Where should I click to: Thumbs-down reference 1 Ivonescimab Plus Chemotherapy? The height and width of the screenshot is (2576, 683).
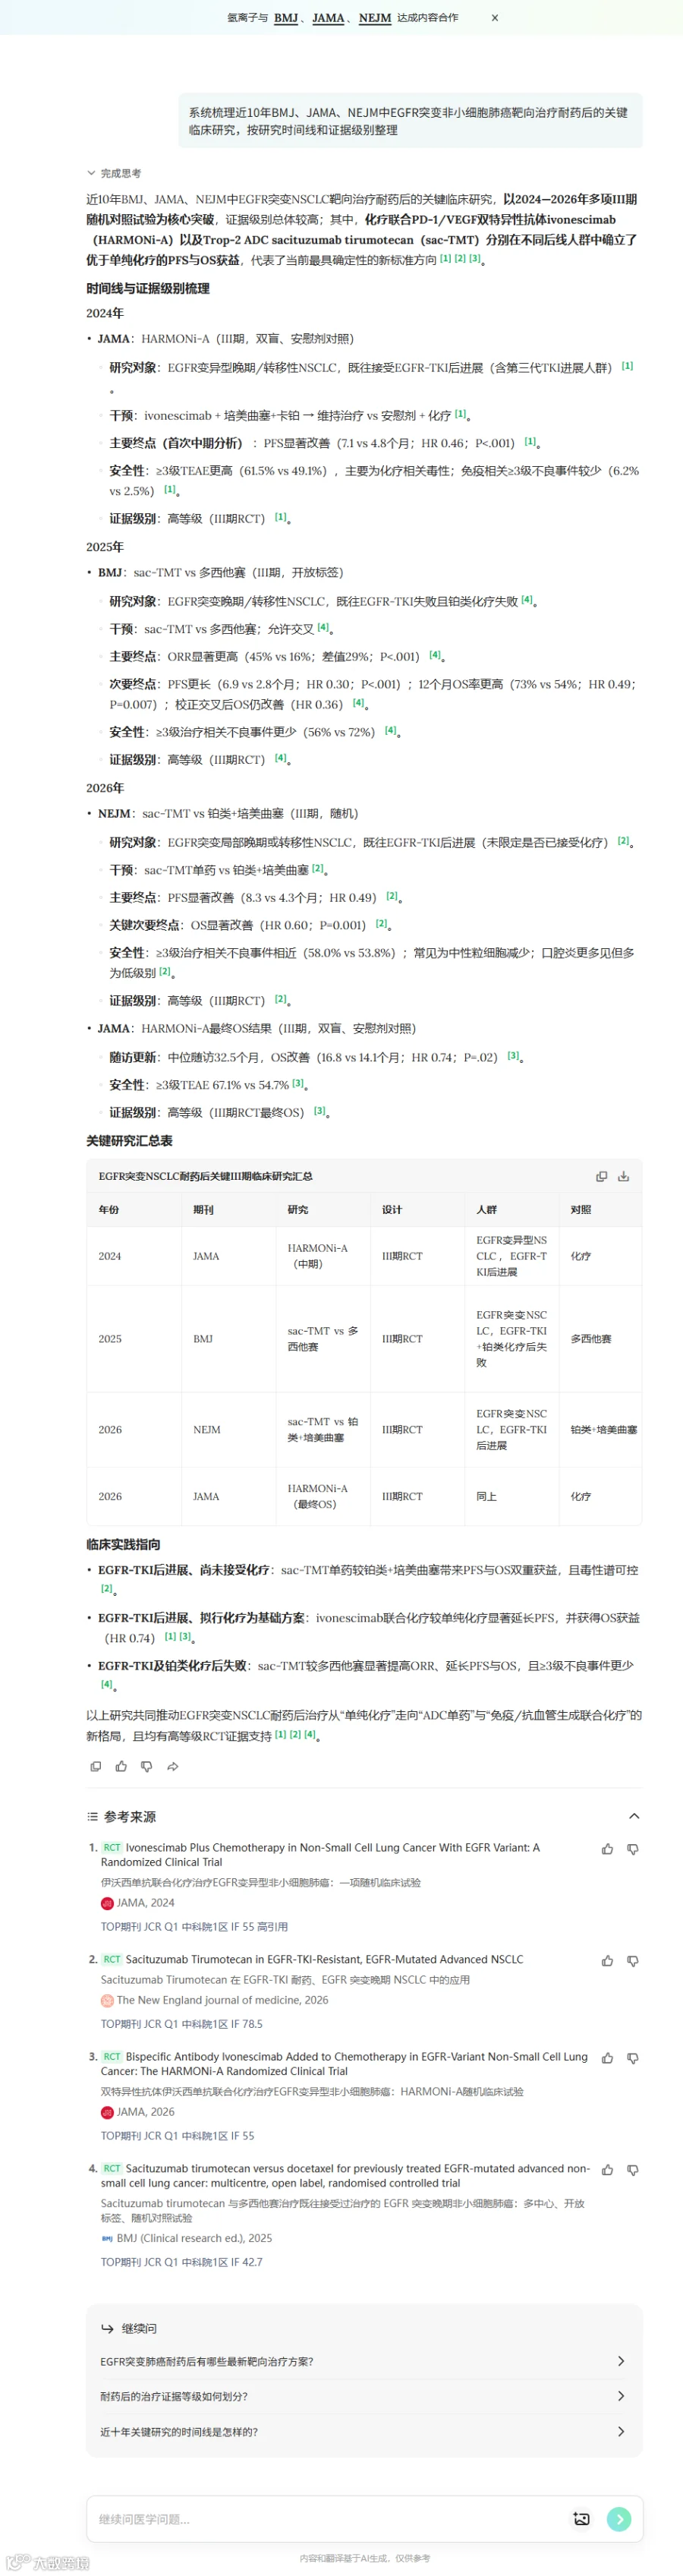point(633,1849)
